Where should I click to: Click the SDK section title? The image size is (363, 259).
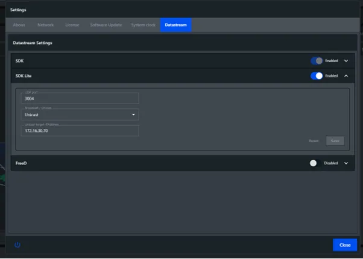click(19, 61)
